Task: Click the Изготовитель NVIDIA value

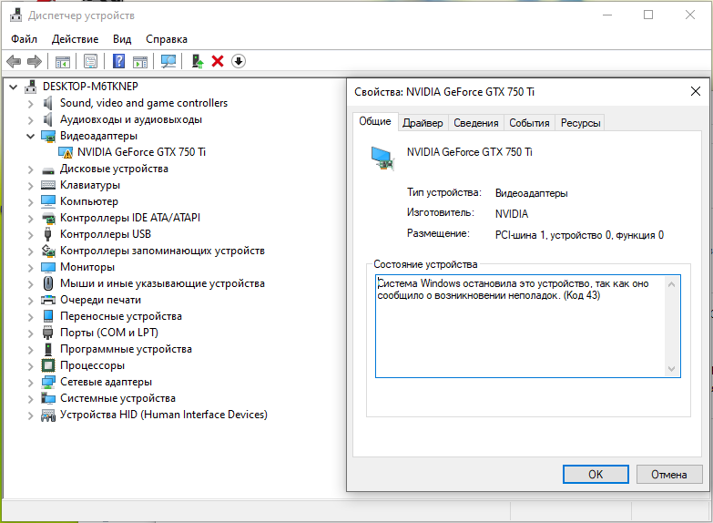Action: click(512, 214)
